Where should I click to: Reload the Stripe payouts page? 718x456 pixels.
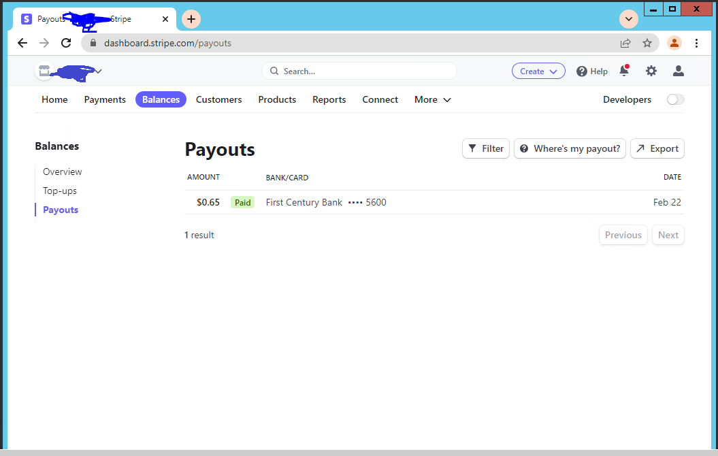pyautogui.click(x=66, y=43)
